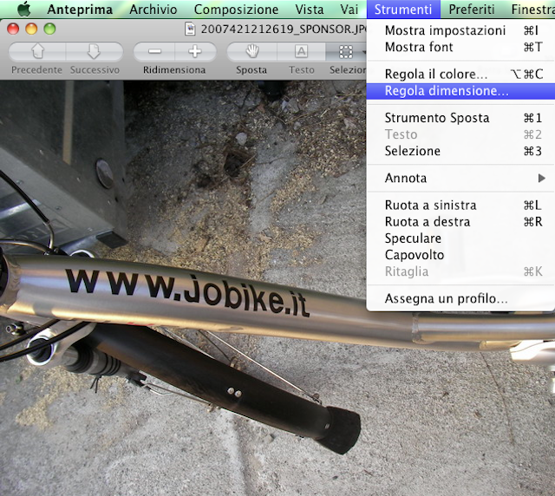This screenshot has width=555, height=496.
Task: Choose Mostra font from the menu
Action: point(460,47)
